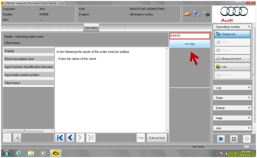Click Cancel test button
The height and width of the screenshot is (158, 257).
pyautogui.click(x=157, y=138)
